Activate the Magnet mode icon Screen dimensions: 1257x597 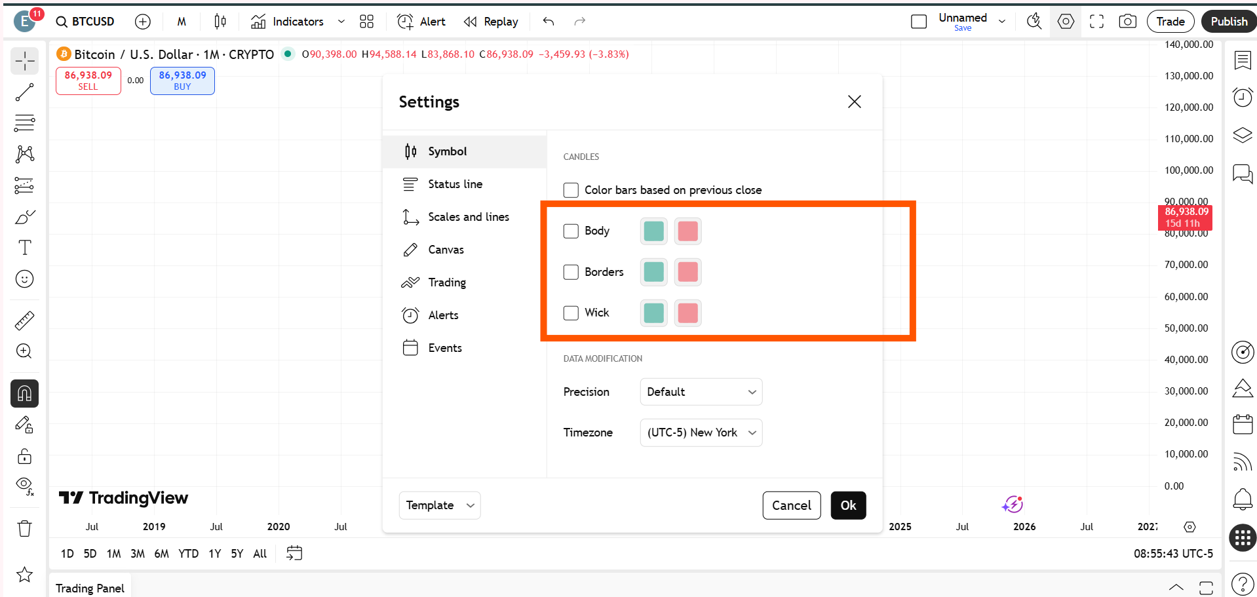(x=24, y=393)
